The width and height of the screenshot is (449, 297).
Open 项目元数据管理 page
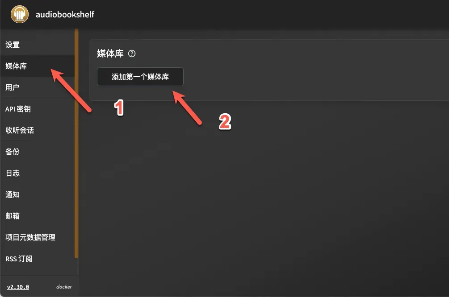pyautogui.click(x=37, y=238)
